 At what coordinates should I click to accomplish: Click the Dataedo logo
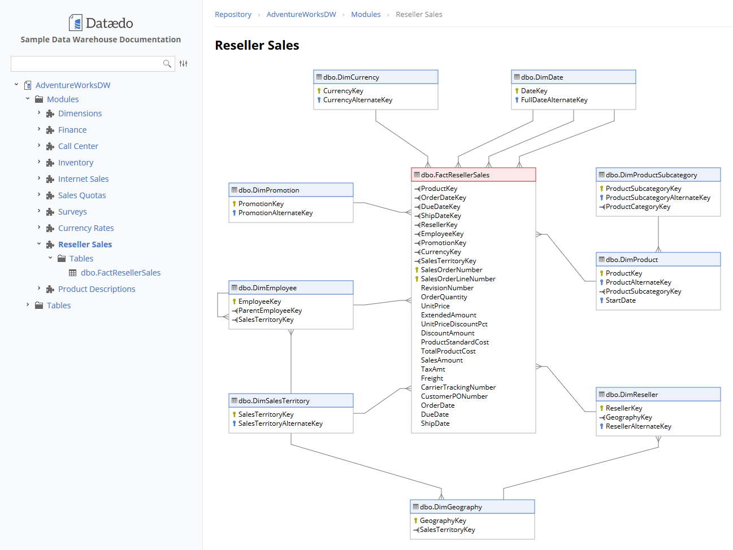point(101,23)
